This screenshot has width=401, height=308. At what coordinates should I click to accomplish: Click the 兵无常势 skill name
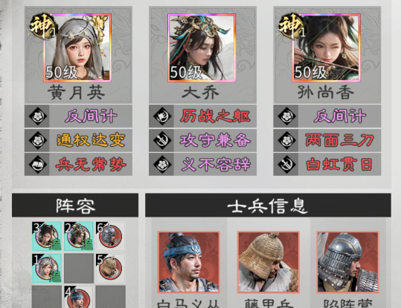click(91, 164)
